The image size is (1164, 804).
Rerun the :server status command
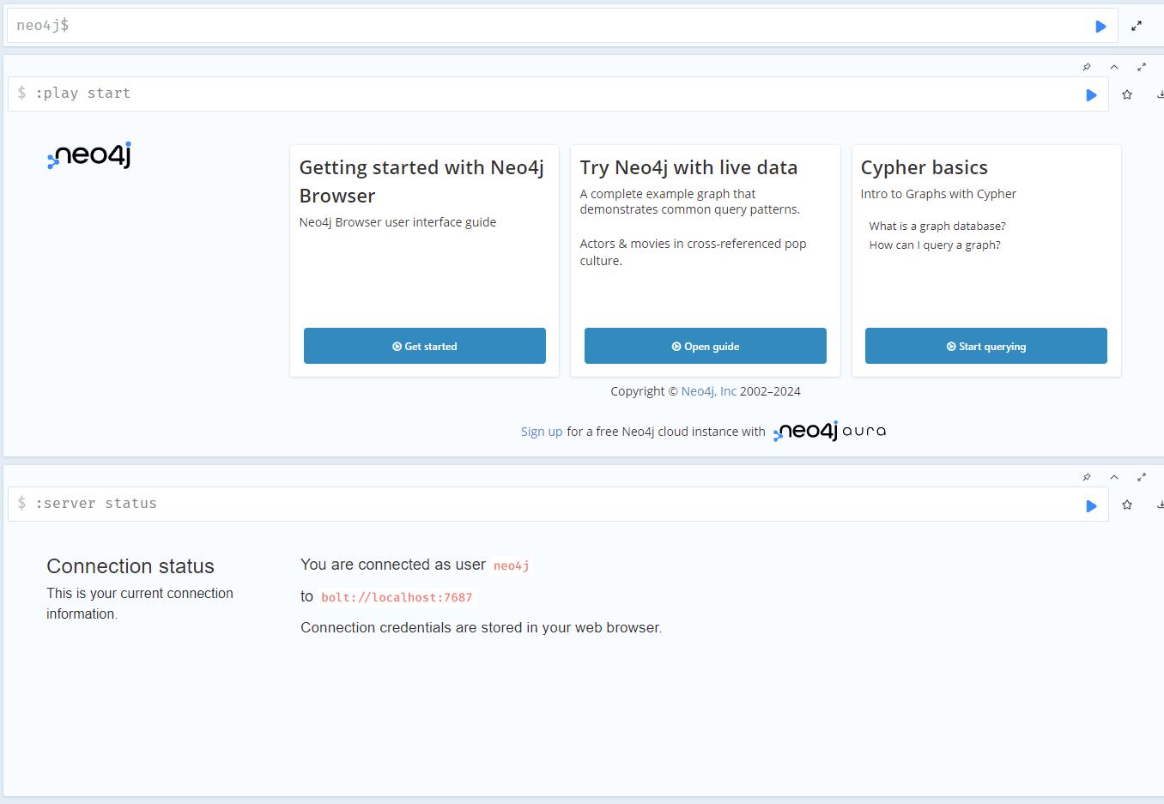click(x=1091, y=505)
